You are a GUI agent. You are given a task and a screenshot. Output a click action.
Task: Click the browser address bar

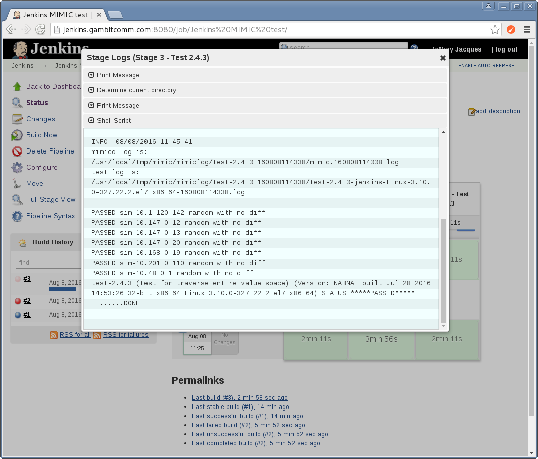[275, 30]
